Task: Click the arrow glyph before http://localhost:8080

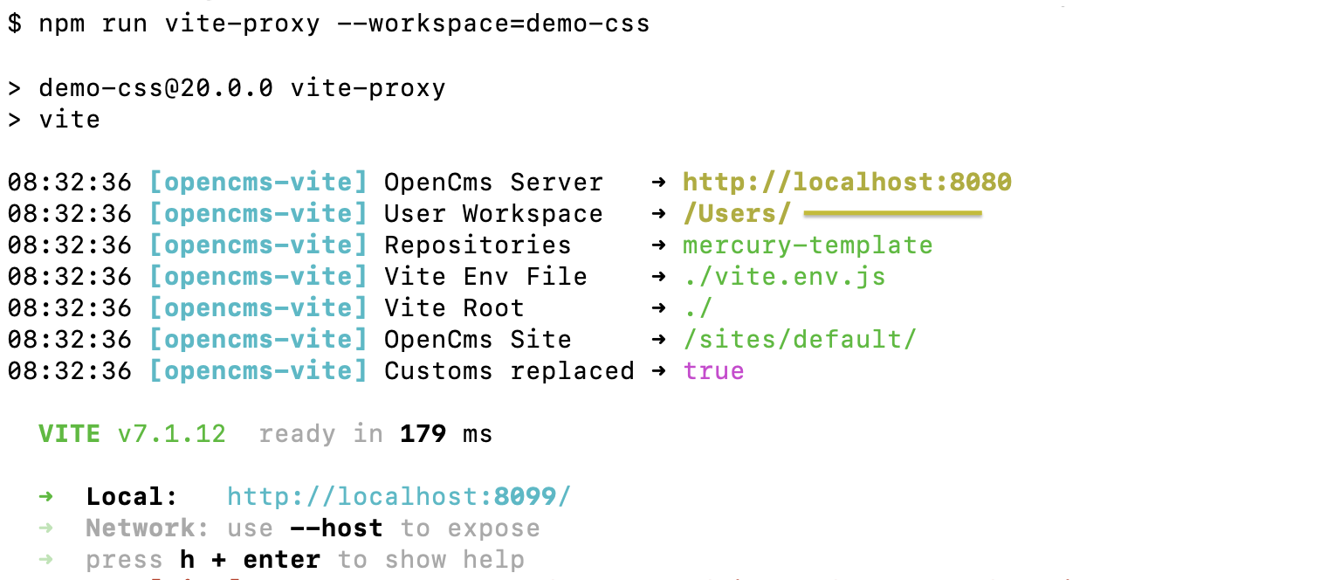Action: coord(660,182)
